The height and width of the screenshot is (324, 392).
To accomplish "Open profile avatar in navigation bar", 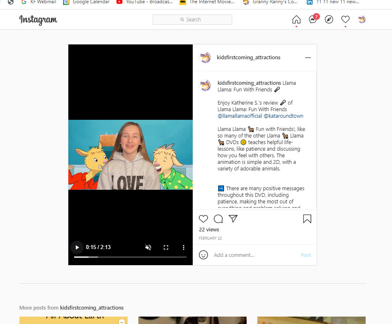I will pos(362,19).
